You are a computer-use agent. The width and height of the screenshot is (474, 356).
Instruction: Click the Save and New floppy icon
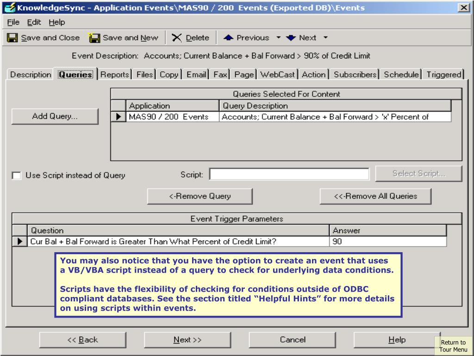[94, 38]
